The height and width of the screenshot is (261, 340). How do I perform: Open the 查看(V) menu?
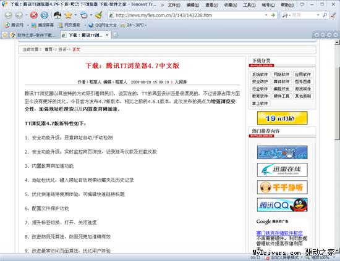tap(211, 5)
